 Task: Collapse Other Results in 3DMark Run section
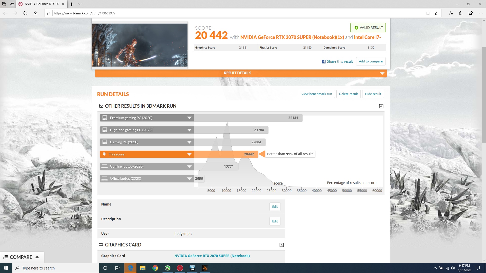click(x=381, y=106)
